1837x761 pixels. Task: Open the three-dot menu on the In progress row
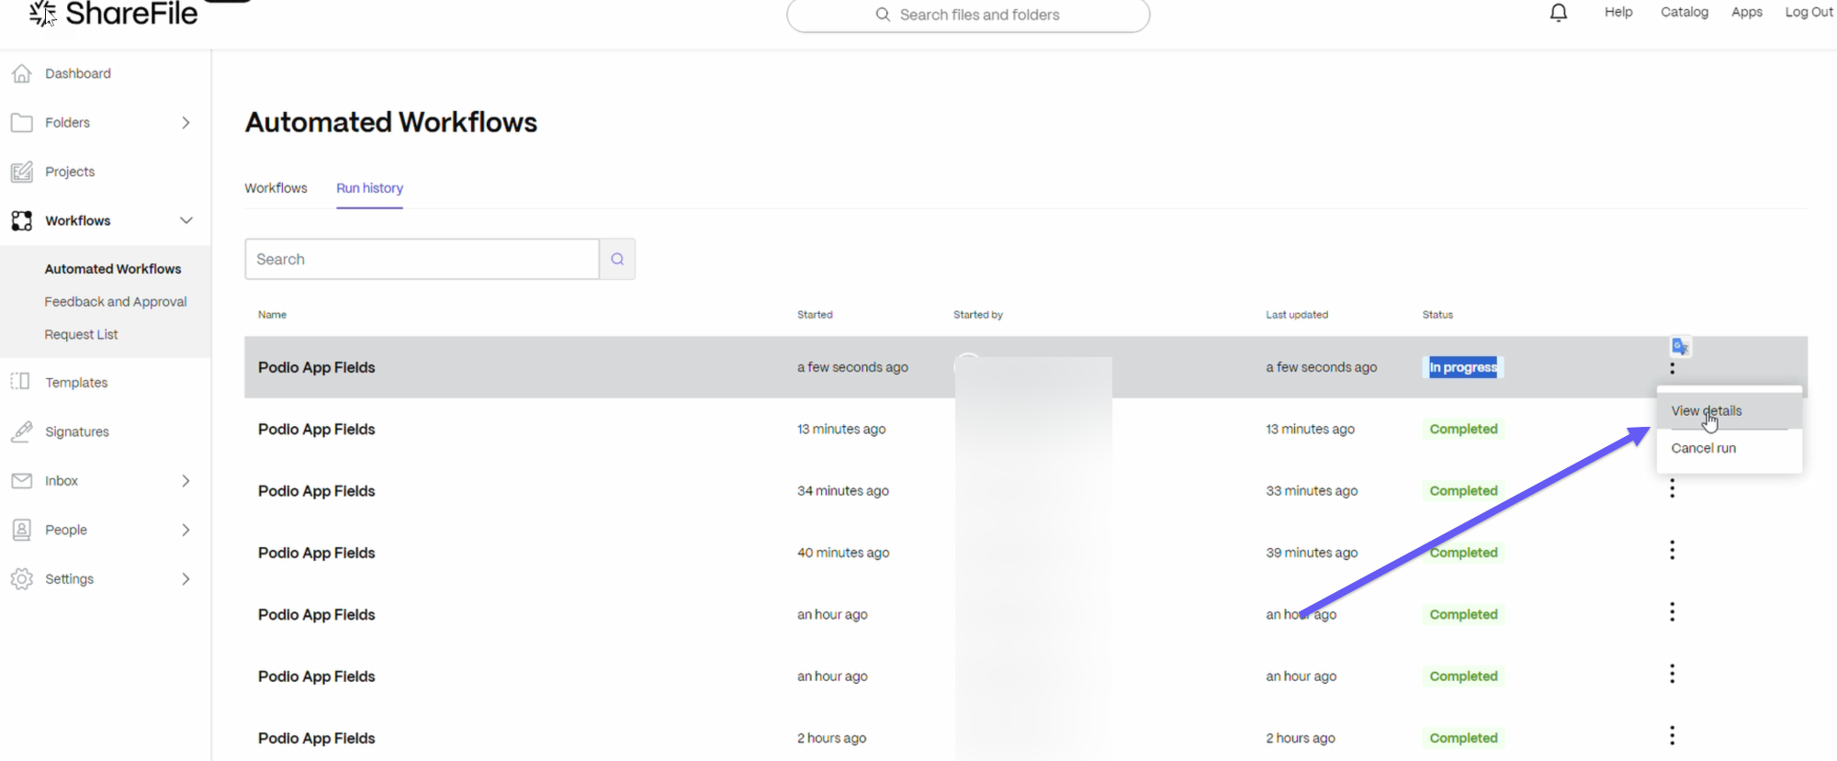tap(1672, 368)
